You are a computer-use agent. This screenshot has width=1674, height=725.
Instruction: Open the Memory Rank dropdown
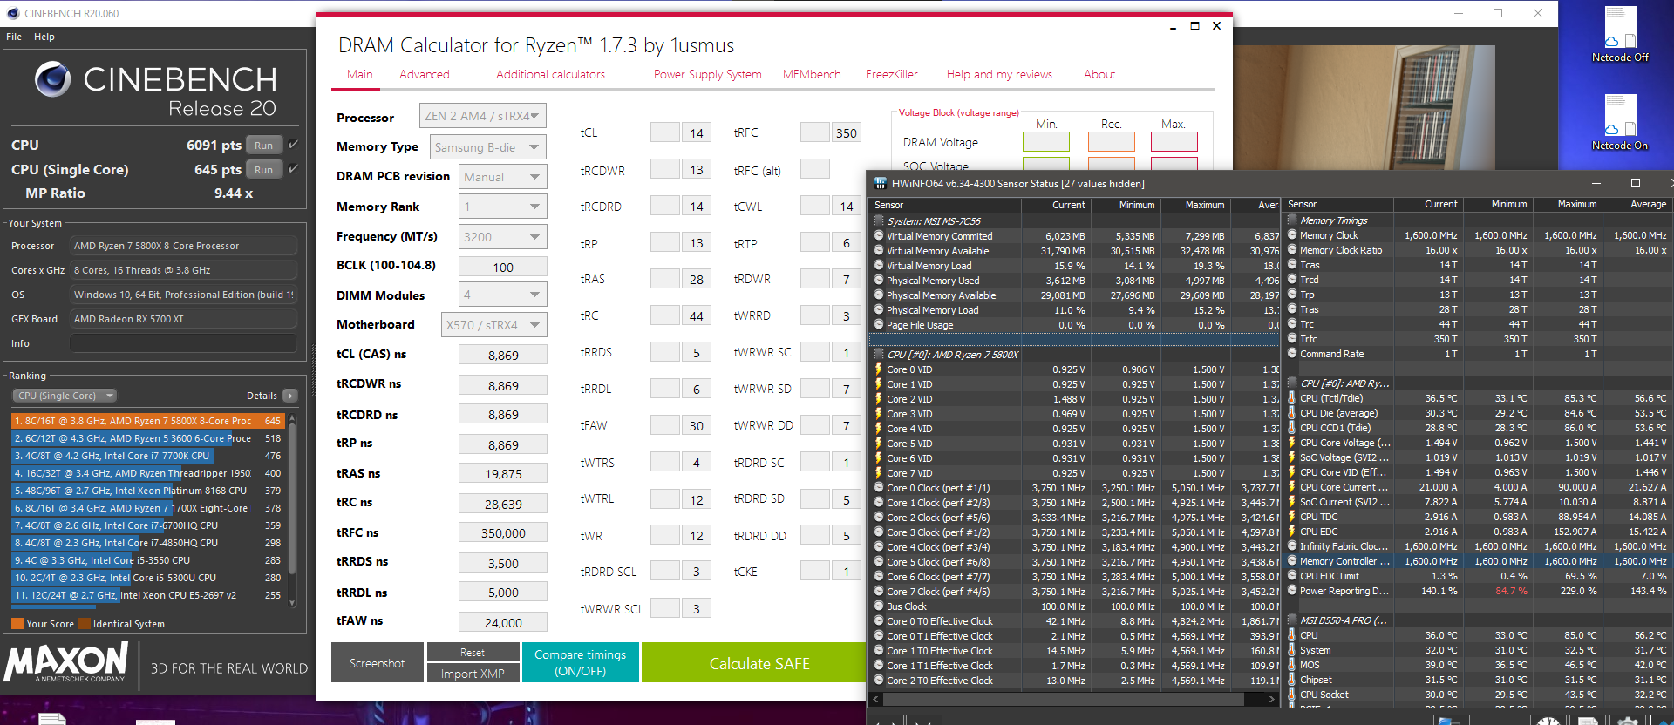point(503,207)
